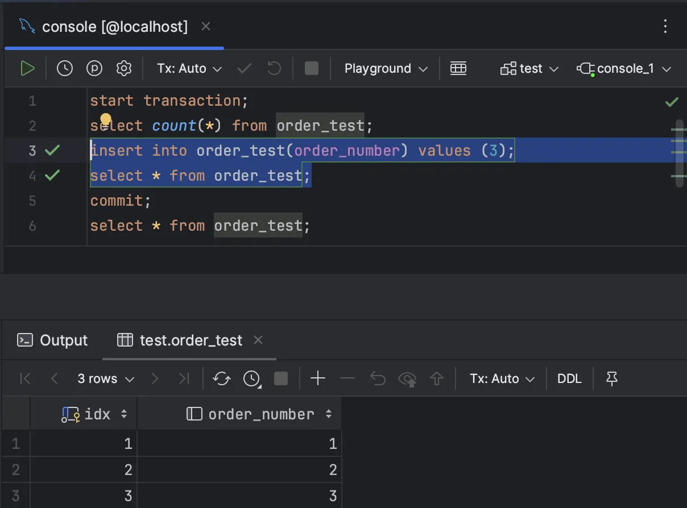687x508 pixels.
Task: Click the intention lightbulb on line 2
Action: [x=106, y=120]
